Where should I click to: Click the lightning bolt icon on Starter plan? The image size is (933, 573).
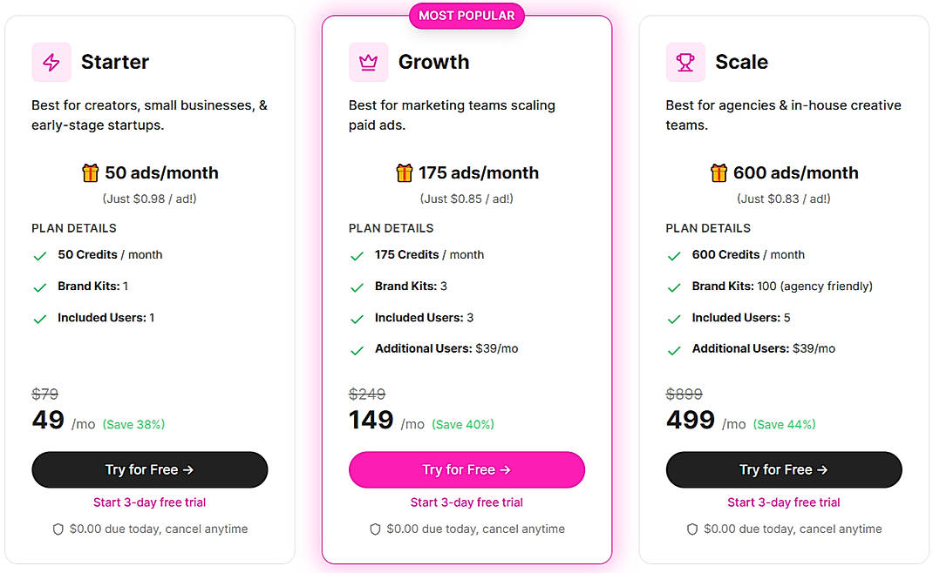[51, 62]
